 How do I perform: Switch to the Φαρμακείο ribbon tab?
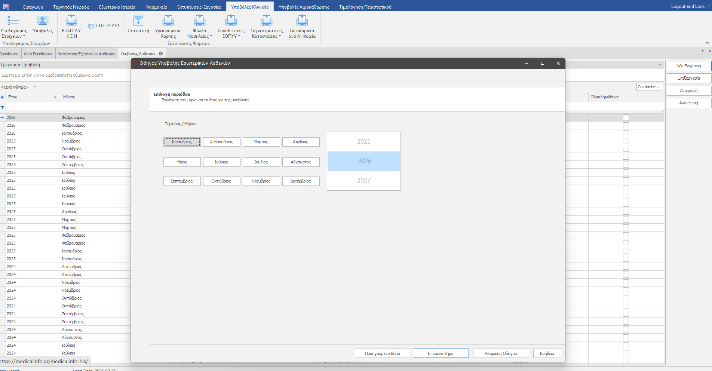tap(156, 7)
